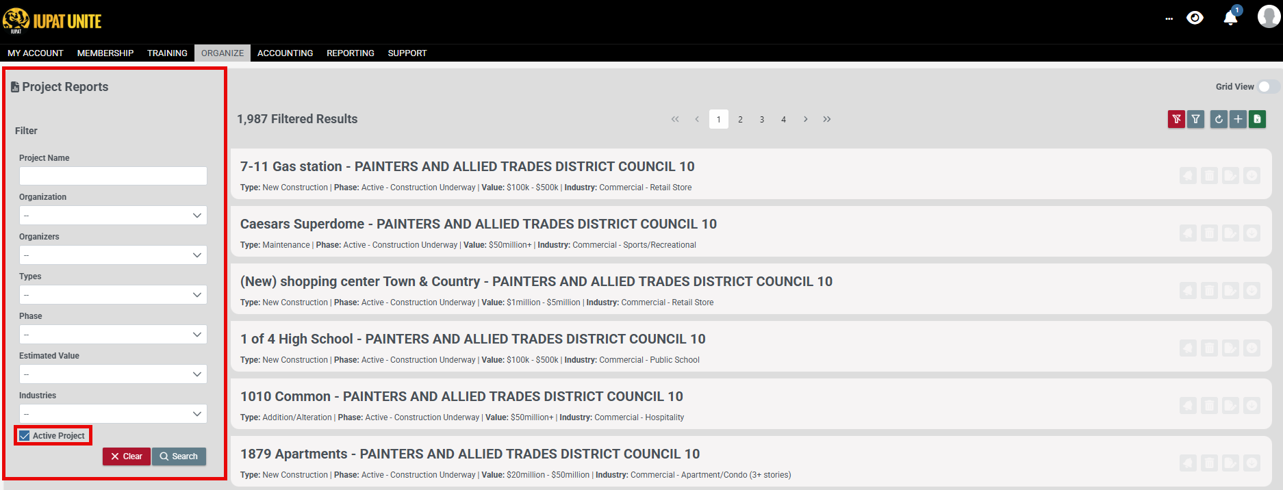Click the gray filter funnel icon

click(x=1195, y=119)
